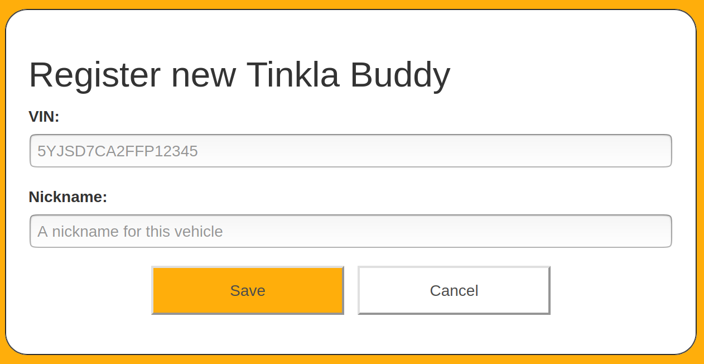Viewport: 704px width, 364px height.
Task: Click the Register new Tinkla Buddy heading
Action: (240, 74)
